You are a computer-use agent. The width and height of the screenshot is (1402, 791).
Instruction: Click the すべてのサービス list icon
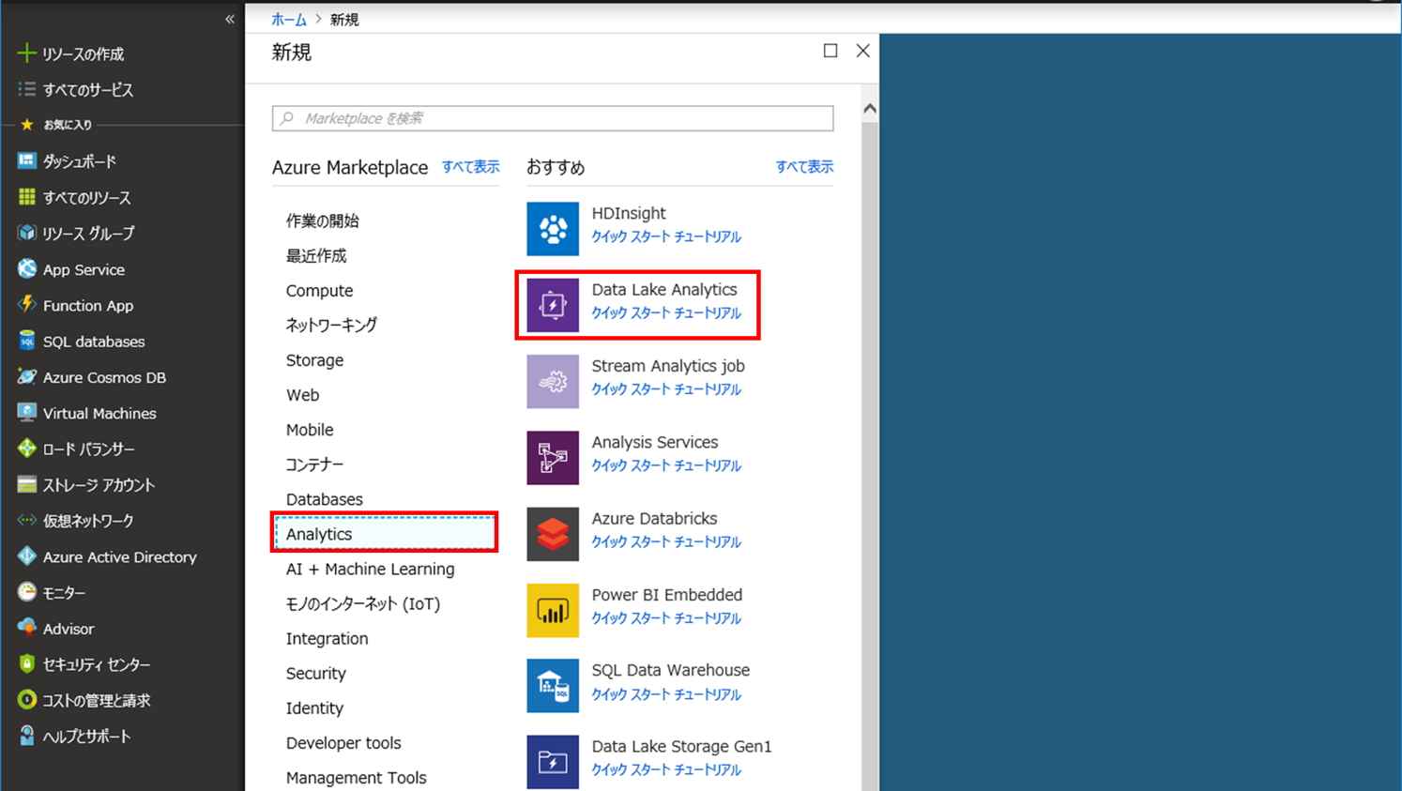26,89
